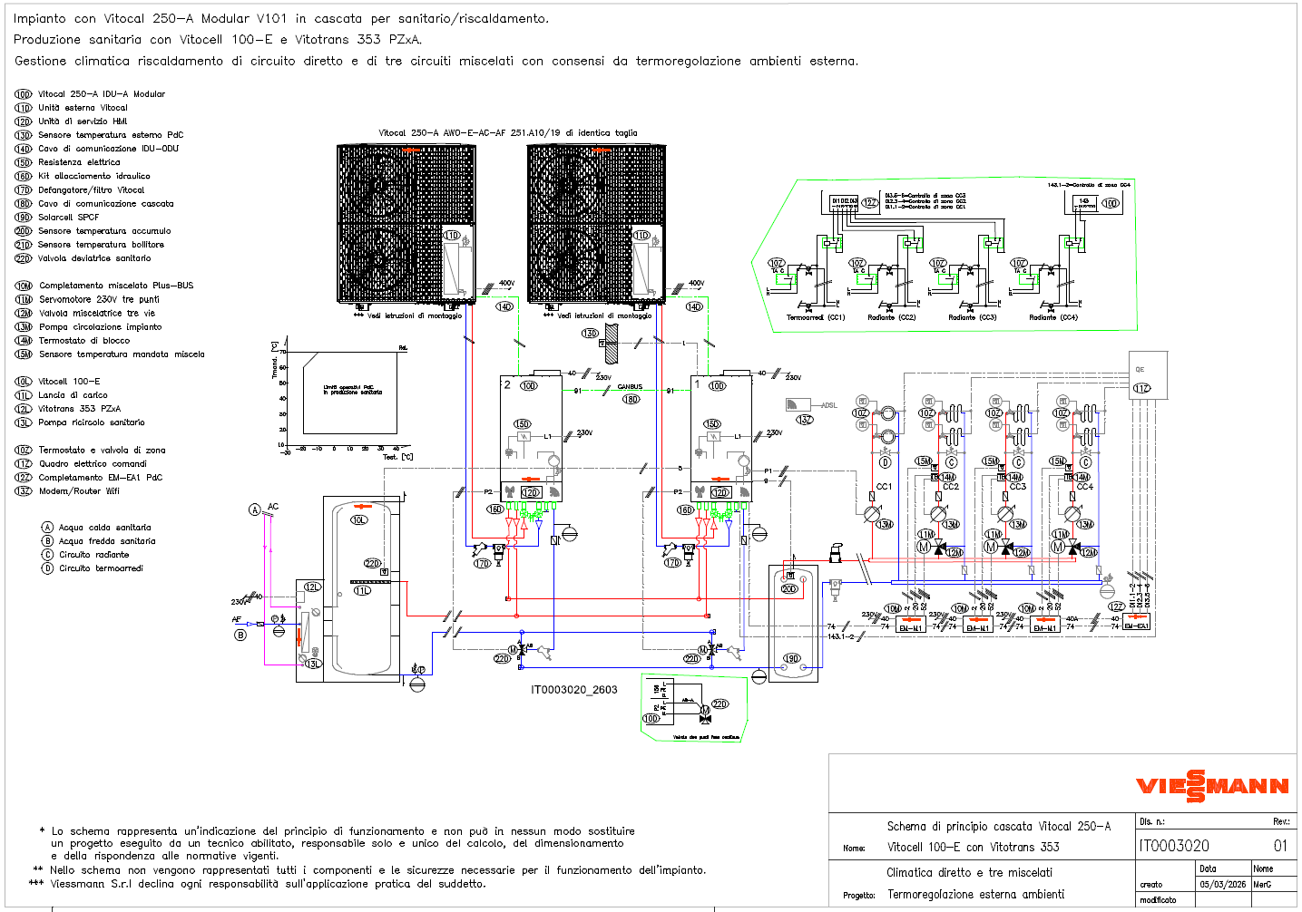Click legend entry "Pompa ricircolo sanitario"

pyautogui.click(x=92, y=422)
